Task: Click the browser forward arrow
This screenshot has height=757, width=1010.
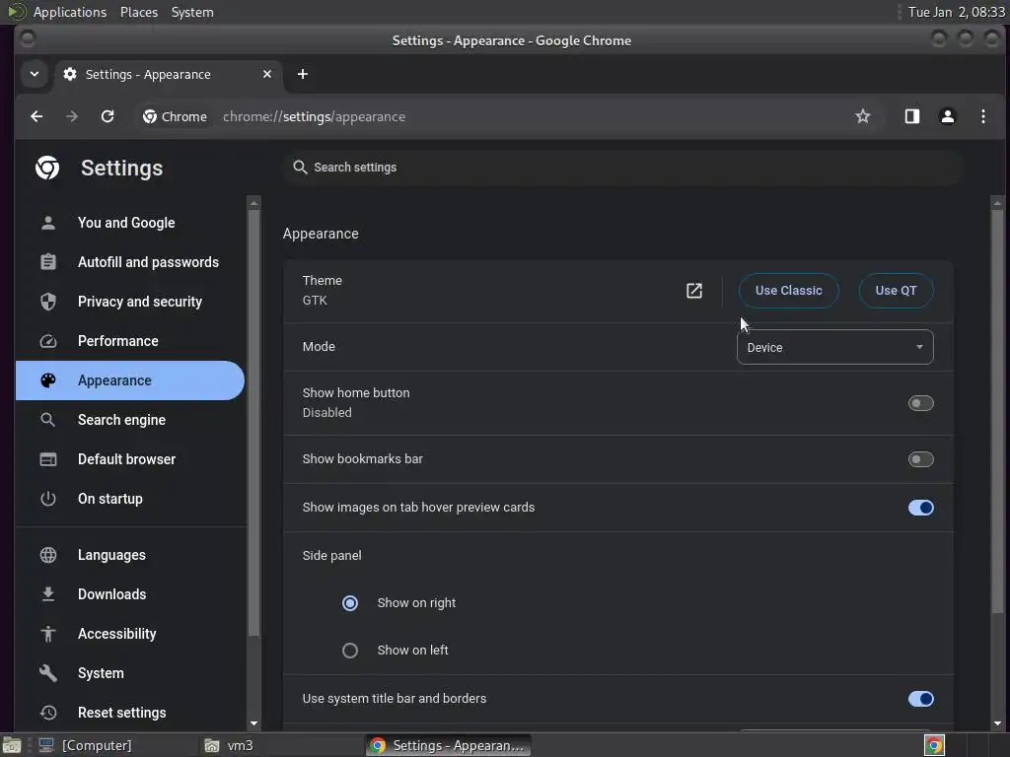Action: (x=72, y=116)
